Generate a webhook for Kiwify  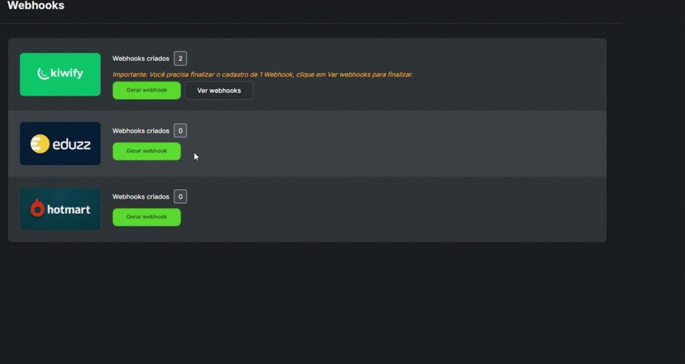(146, 90)
